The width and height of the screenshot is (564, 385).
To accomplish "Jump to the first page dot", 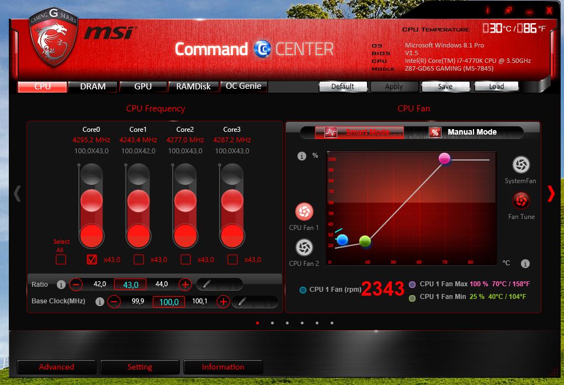I will 258,323.
